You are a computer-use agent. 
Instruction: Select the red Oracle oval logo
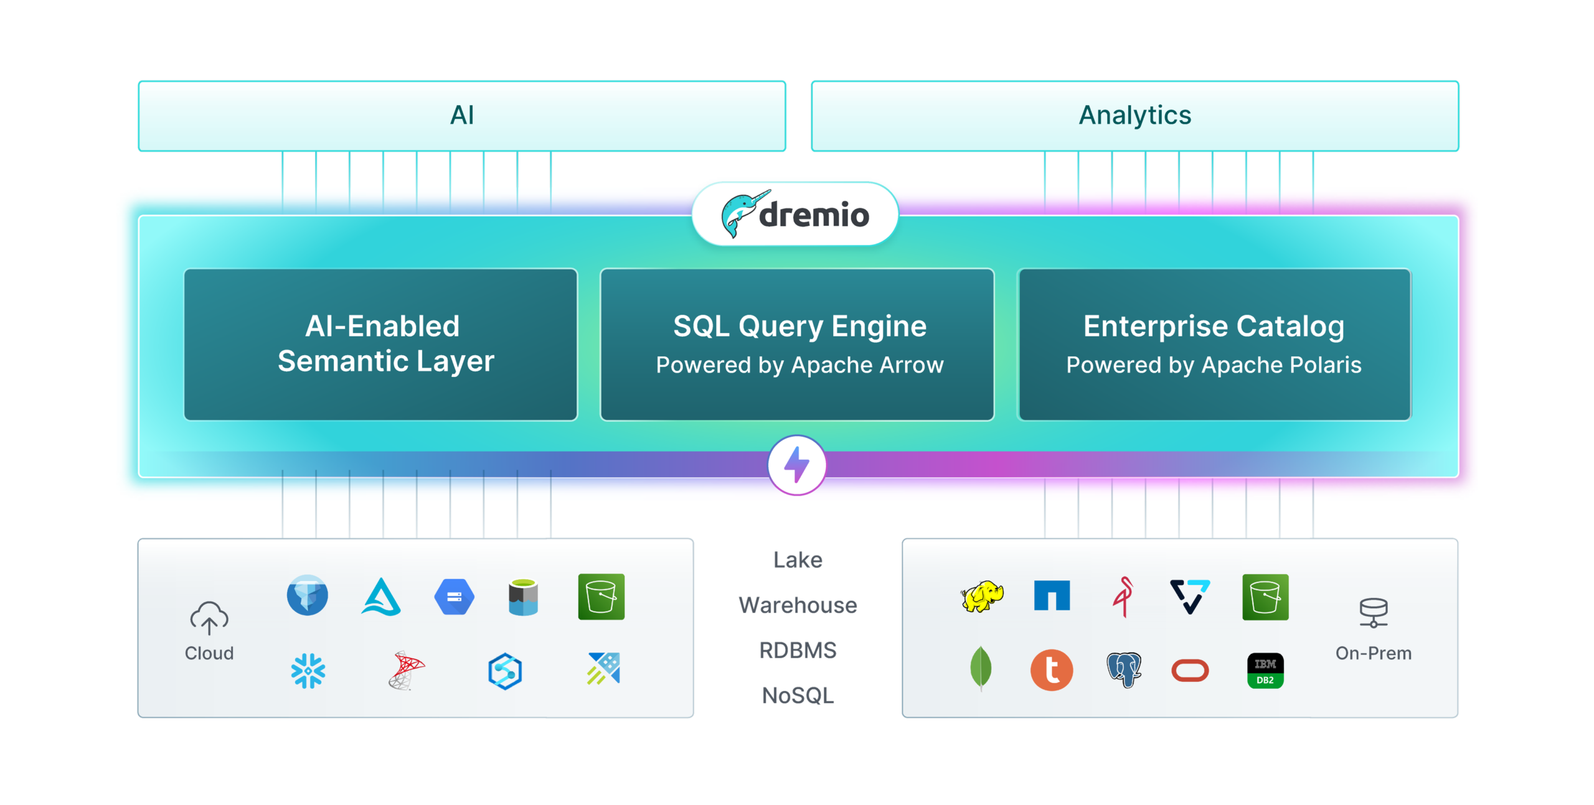tap(1190, 671)
